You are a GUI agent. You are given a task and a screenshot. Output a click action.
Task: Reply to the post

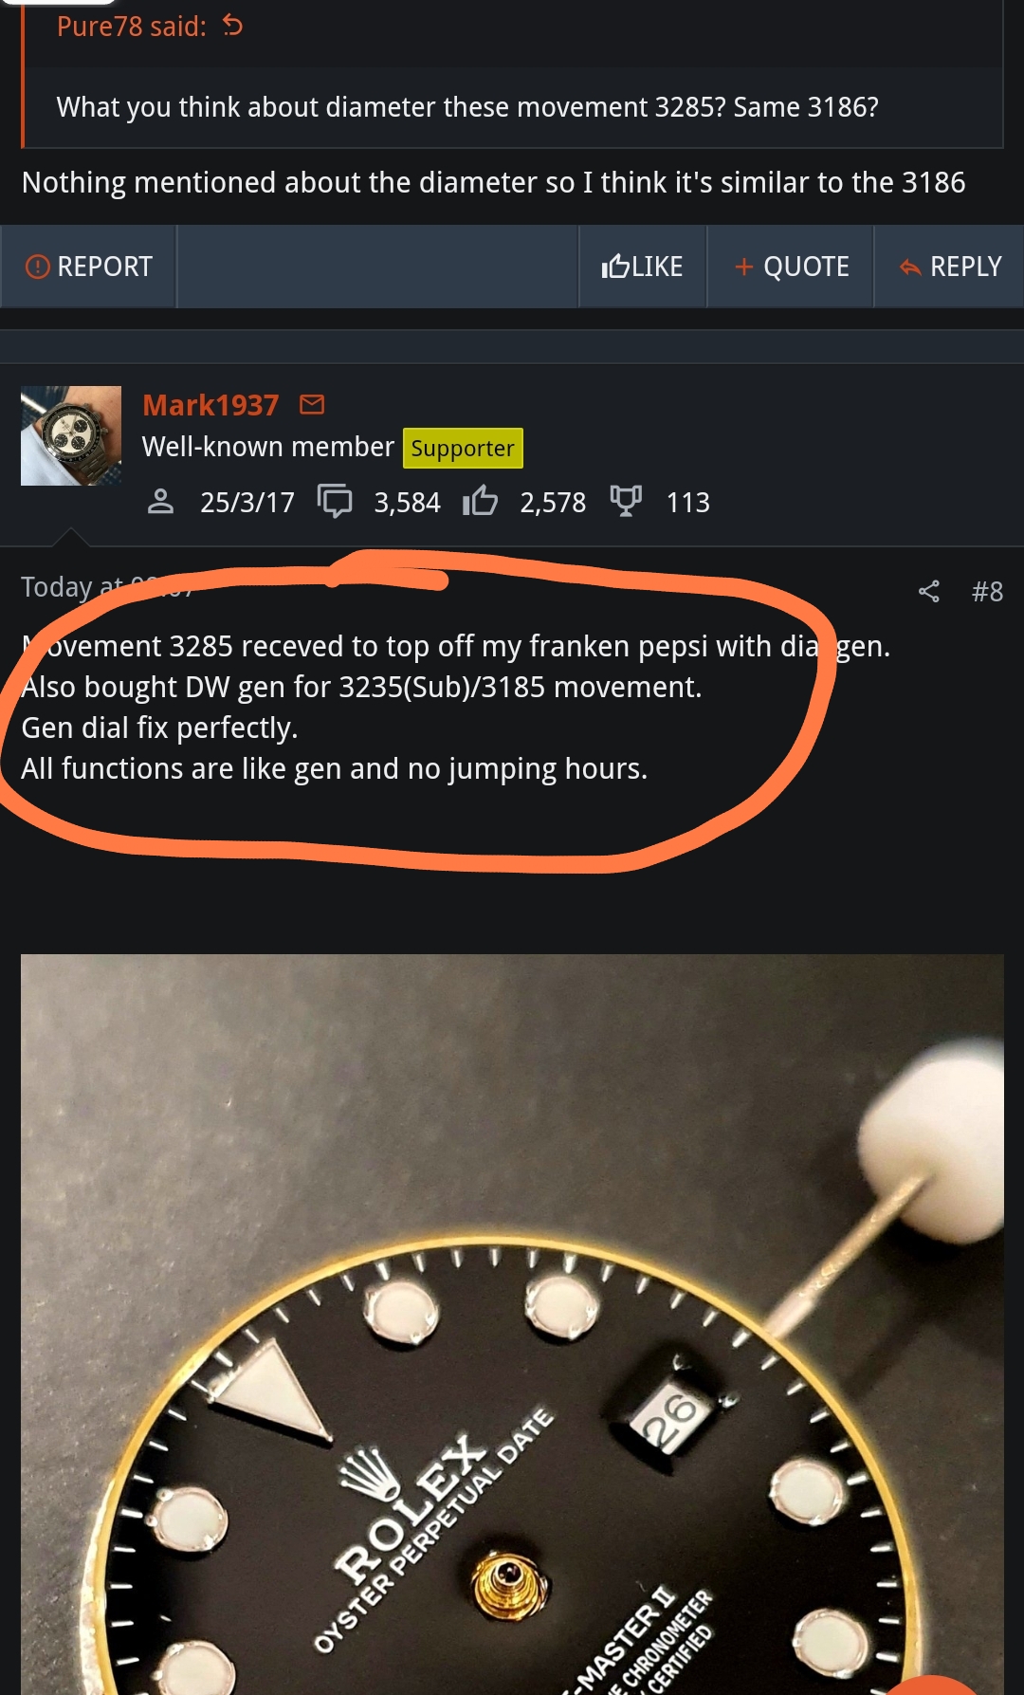[949, 267]
